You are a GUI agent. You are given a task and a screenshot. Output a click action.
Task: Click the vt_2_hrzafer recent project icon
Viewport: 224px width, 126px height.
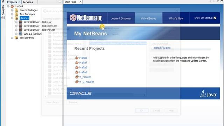click(x=77, y=82)
